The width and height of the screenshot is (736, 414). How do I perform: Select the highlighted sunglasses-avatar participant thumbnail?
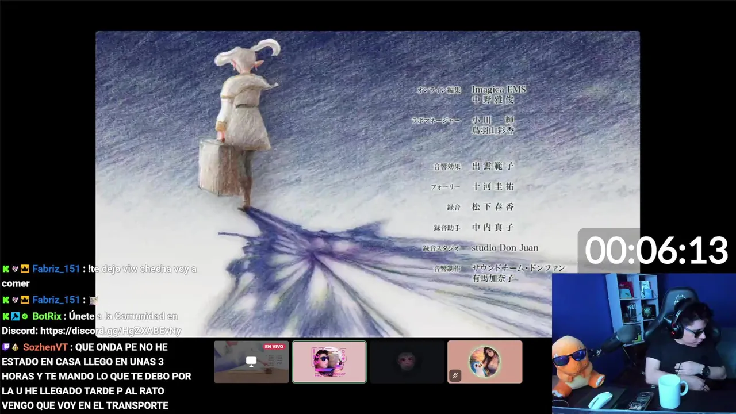(x=329, y=362)
